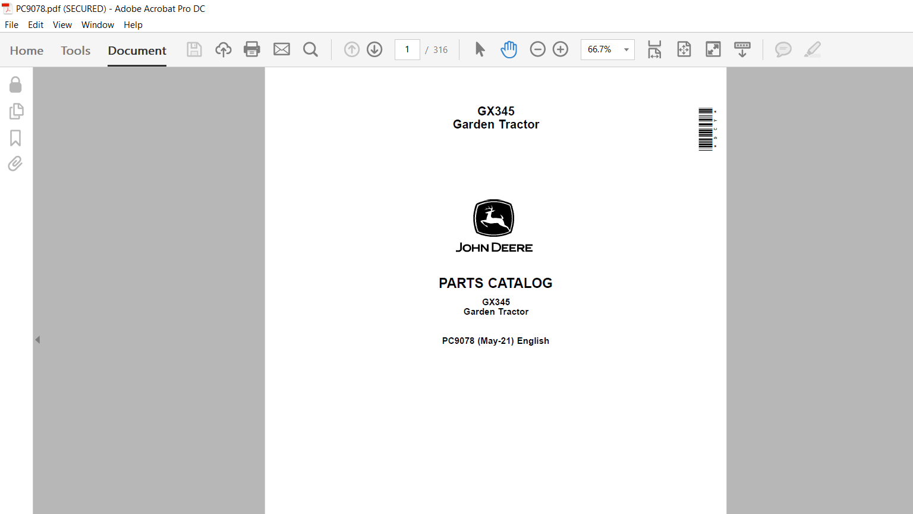
Task: Open the Find text magnifier
Action: (310, 49)
